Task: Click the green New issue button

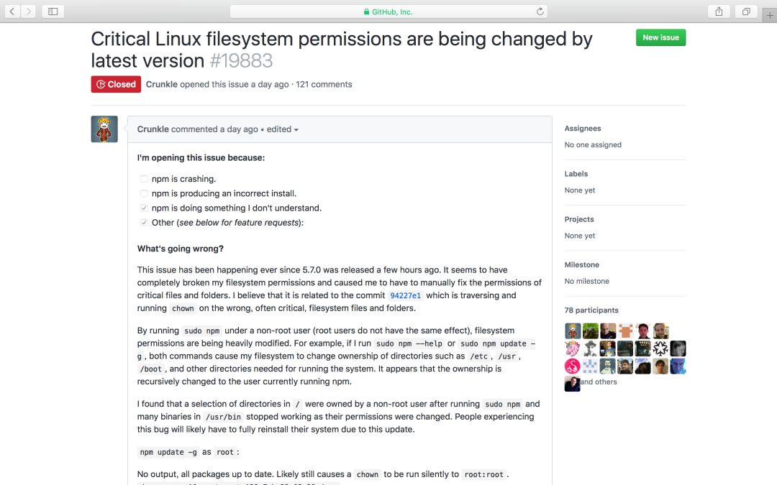Action: coord(660,37)
